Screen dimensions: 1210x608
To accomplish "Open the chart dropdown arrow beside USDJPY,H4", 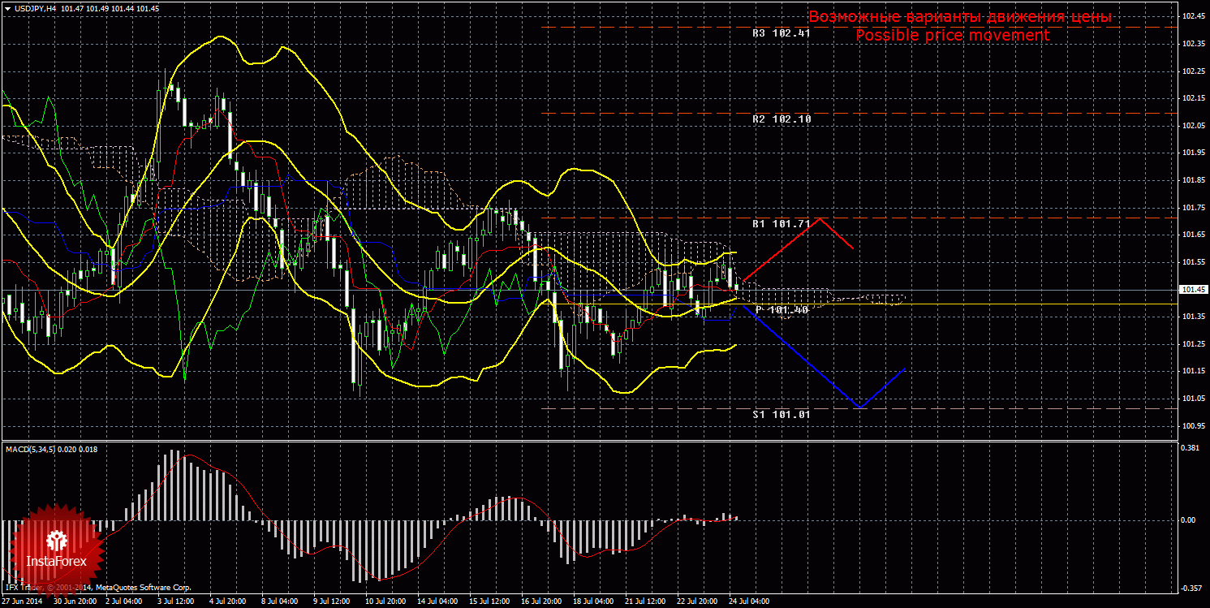I will click(x=8, y=8).
